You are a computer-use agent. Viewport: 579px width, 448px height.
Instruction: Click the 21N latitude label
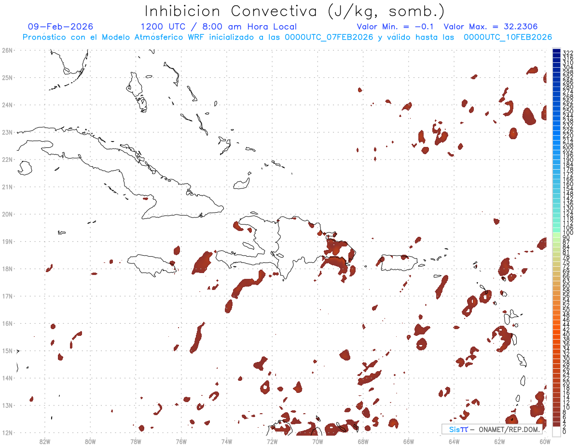[7, 187]
